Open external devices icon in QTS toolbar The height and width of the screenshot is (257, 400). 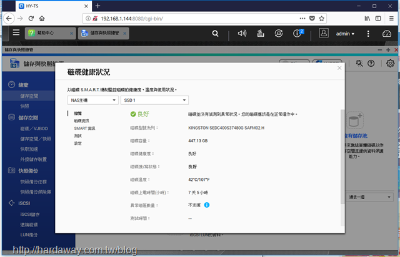(279, 33)
